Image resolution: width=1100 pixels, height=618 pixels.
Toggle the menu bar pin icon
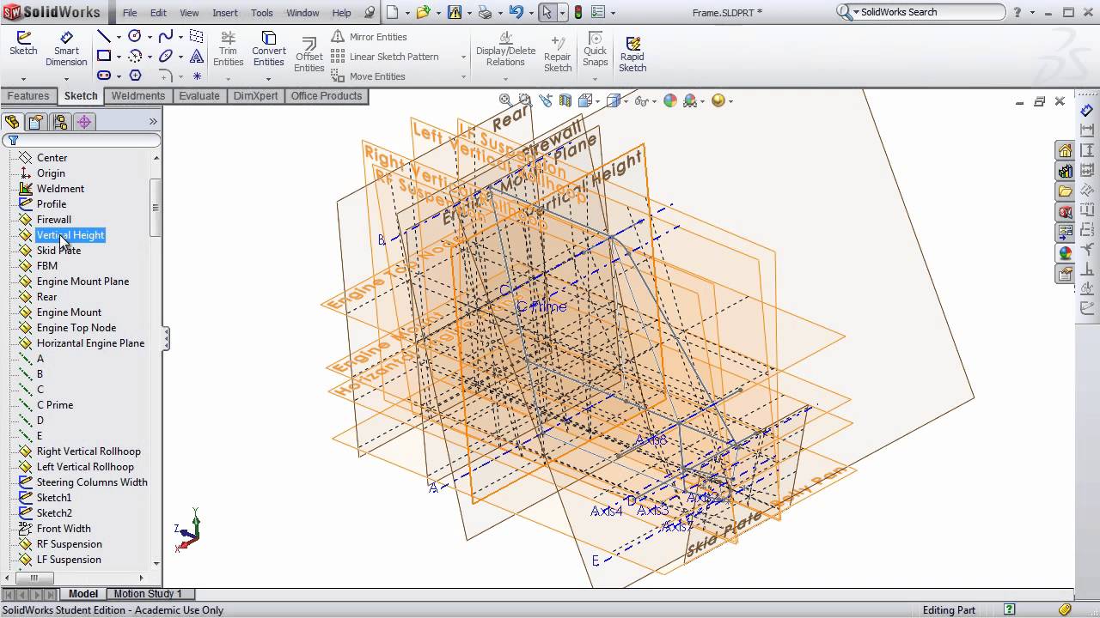coord(370,12)
